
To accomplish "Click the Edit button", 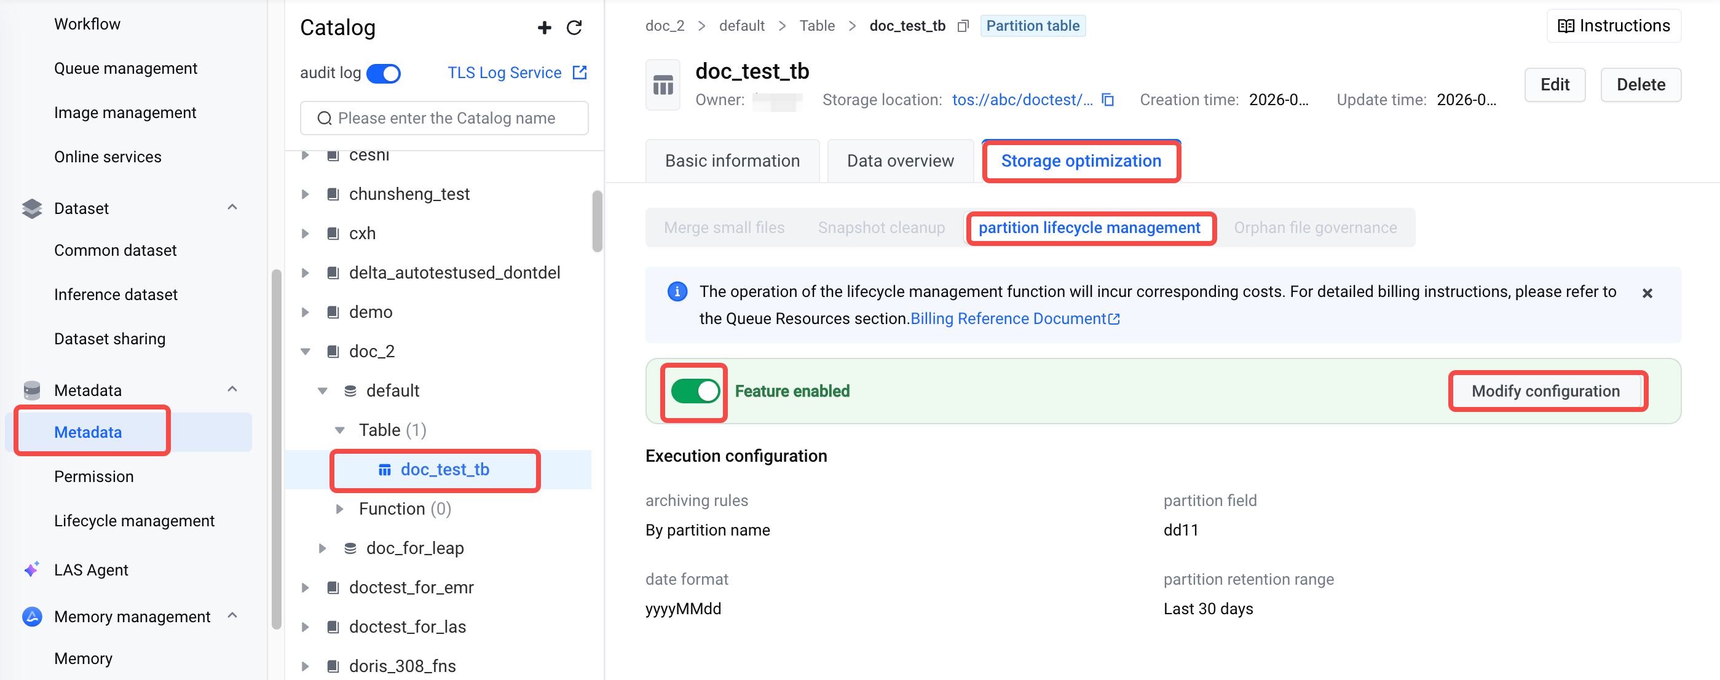I will click(1555, 85).
